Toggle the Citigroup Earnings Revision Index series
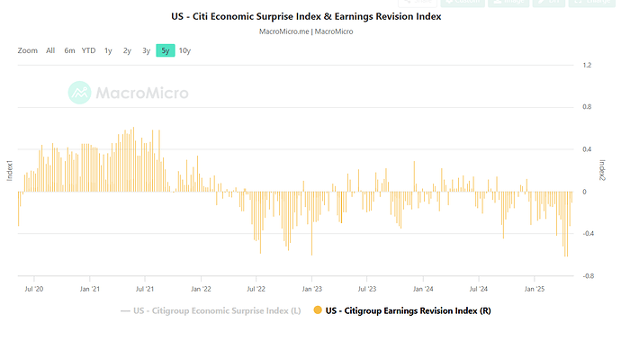This screenshot has width=621, height=350. coord(402,310)
